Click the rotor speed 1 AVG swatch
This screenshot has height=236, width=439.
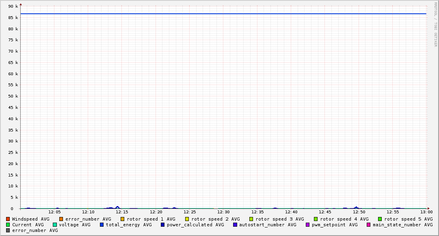click(123, 219)
